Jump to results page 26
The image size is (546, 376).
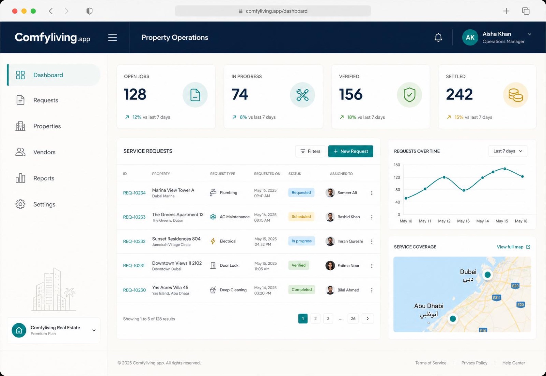pos(353,319)
